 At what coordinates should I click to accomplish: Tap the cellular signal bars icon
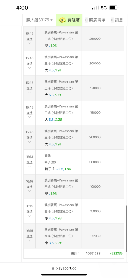96,8
